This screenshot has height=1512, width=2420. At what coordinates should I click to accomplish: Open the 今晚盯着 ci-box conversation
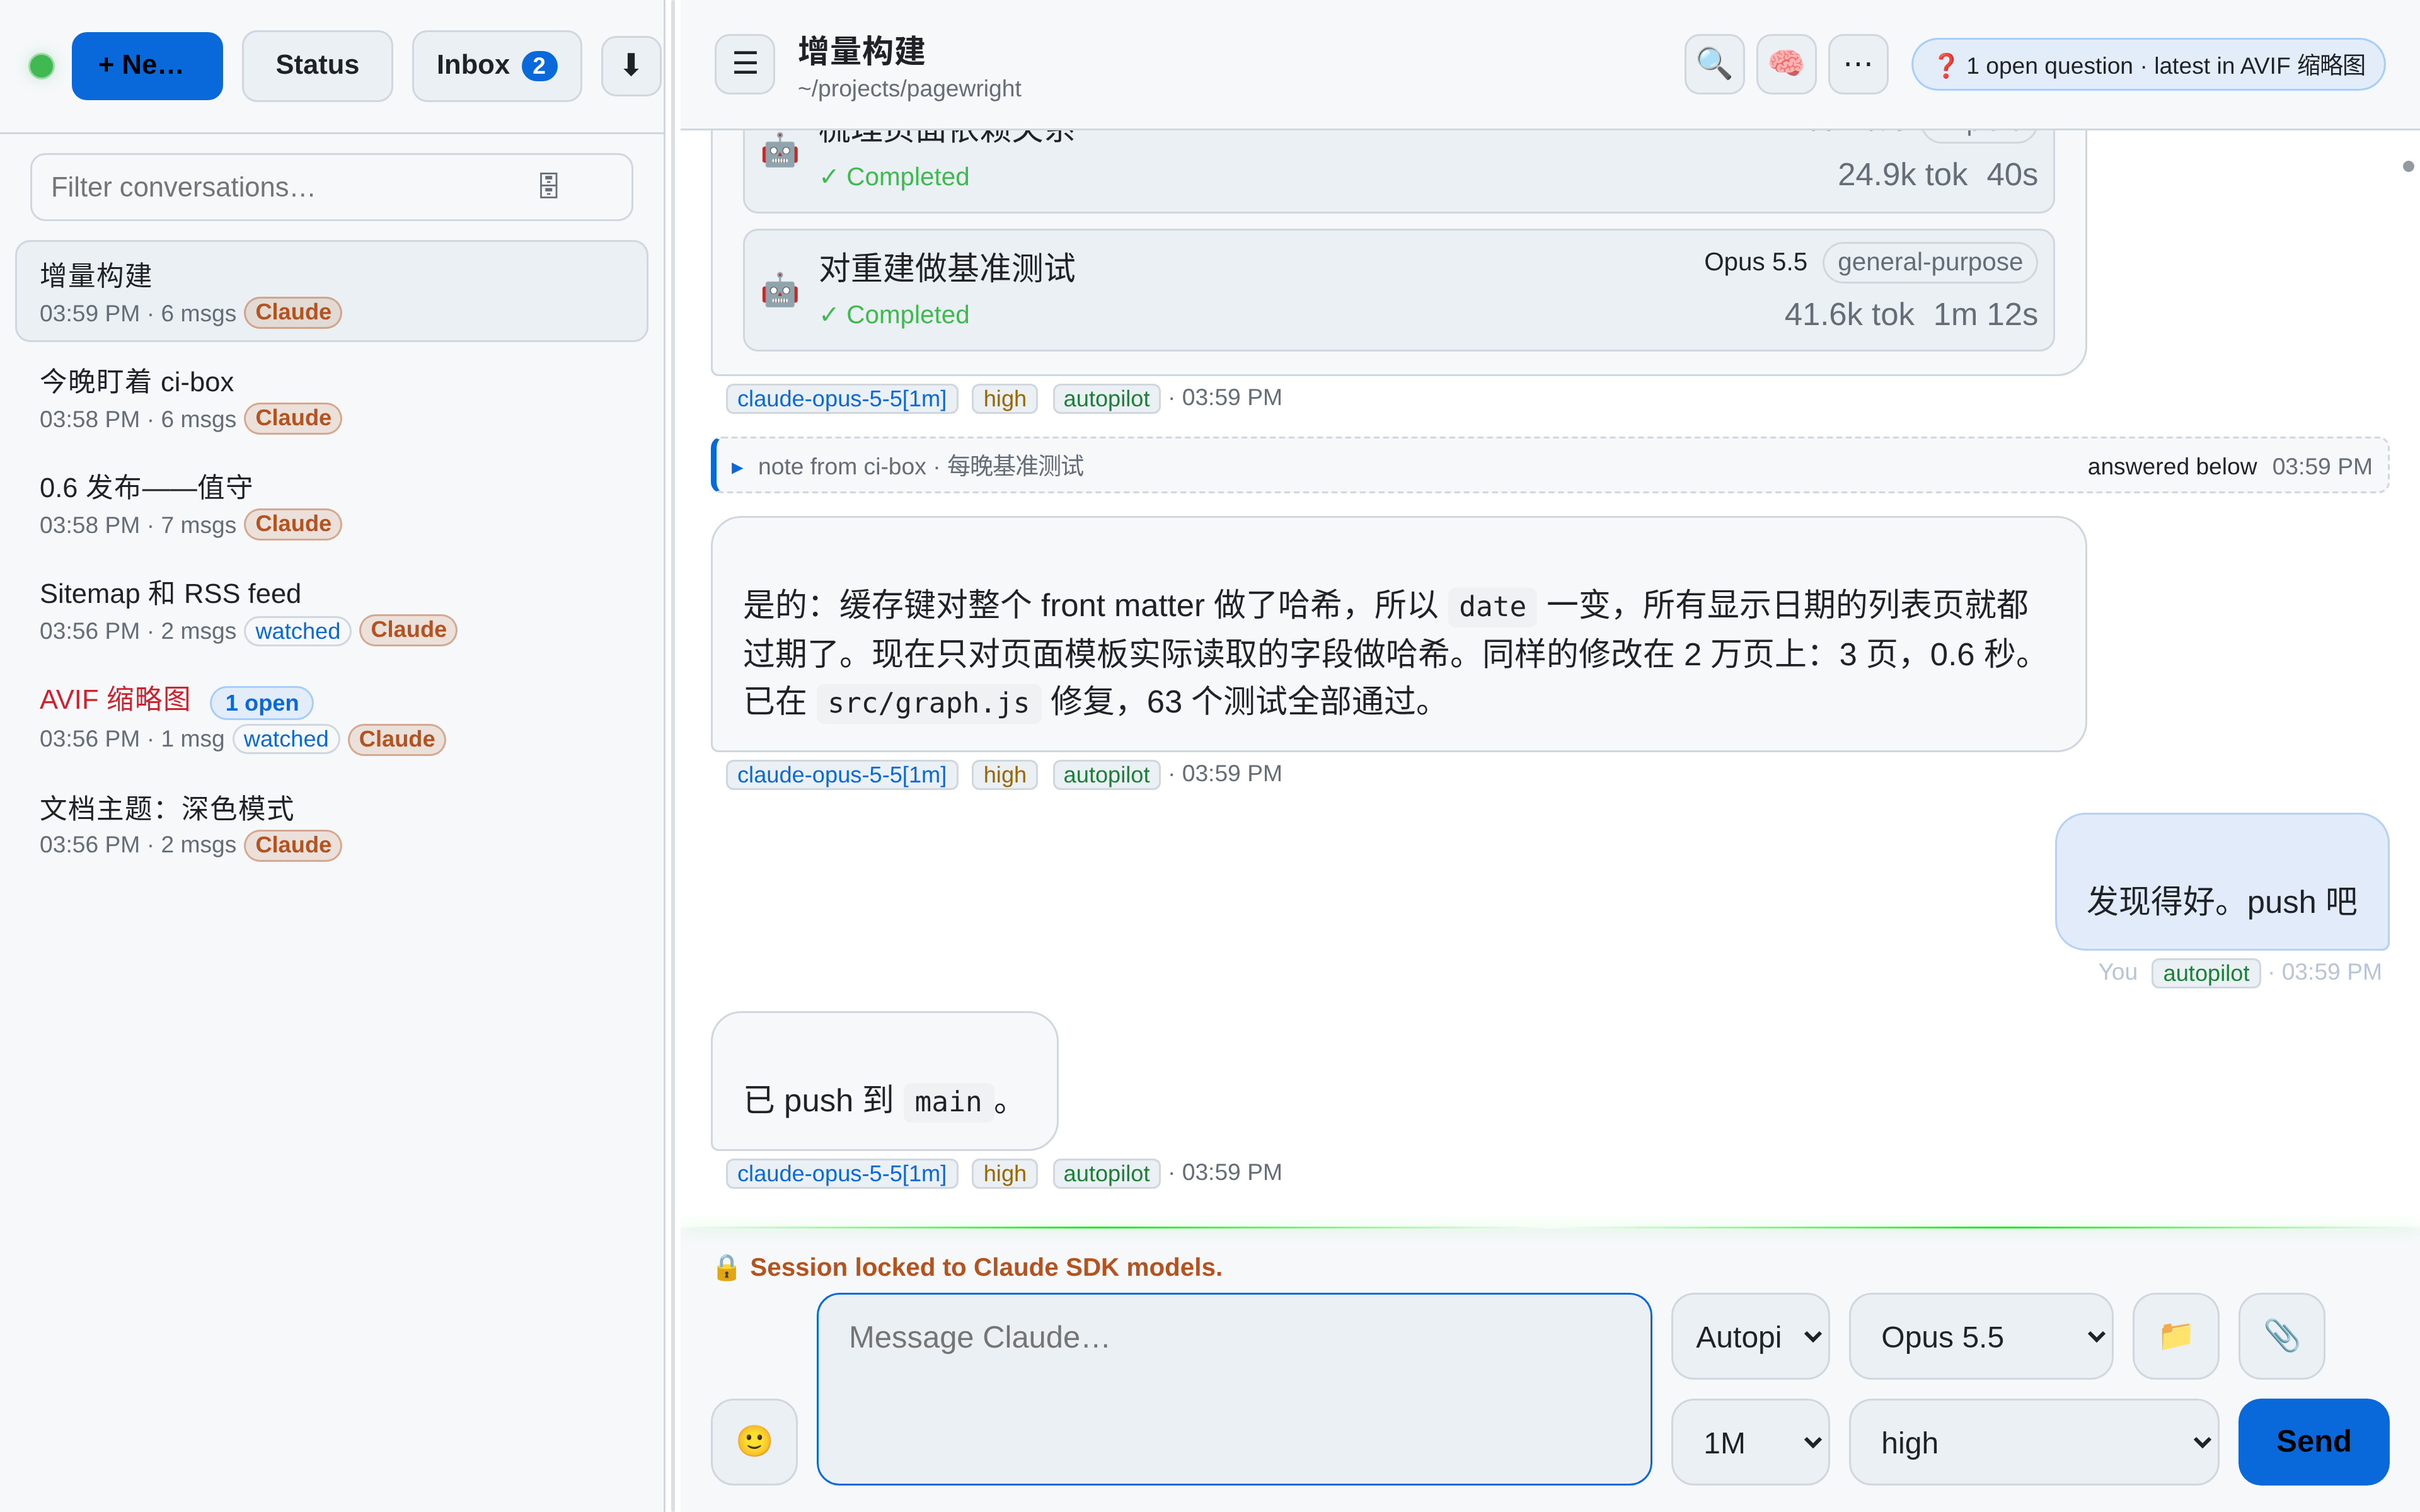click(331, 398)
